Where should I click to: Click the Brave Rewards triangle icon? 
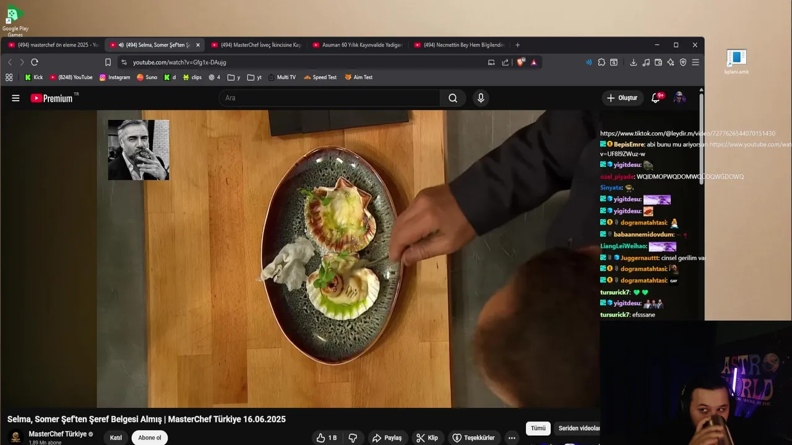[534, 62]
